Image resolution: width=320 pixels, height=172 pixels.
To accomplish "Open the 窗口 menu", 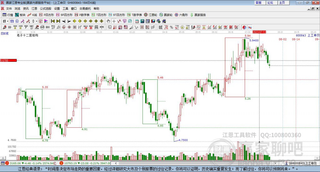I will [74, 8].
